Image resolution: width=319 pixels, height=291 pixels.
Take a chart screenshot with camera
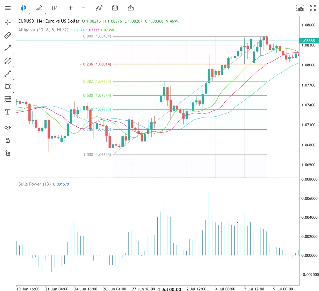click(300, 8)
